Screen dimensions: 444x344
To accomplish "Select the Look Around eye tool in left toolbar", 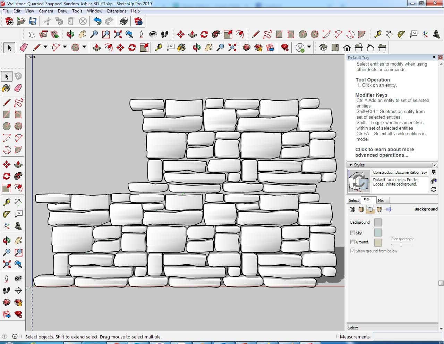I will 18,279.
